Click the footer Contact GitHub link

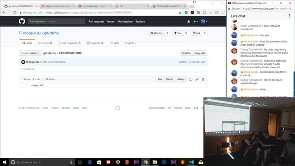pos(157,108)
